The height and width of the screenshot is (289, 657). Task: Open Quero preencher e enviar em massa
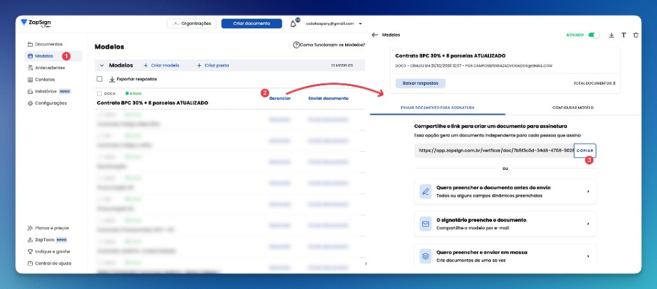click(x=506, y=256)
